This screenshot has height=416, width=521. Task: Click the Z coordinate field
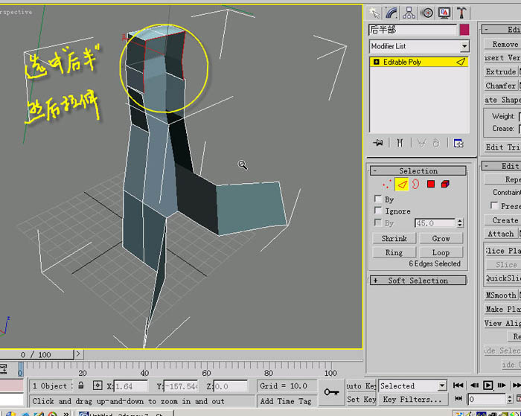tap(230, 386)
